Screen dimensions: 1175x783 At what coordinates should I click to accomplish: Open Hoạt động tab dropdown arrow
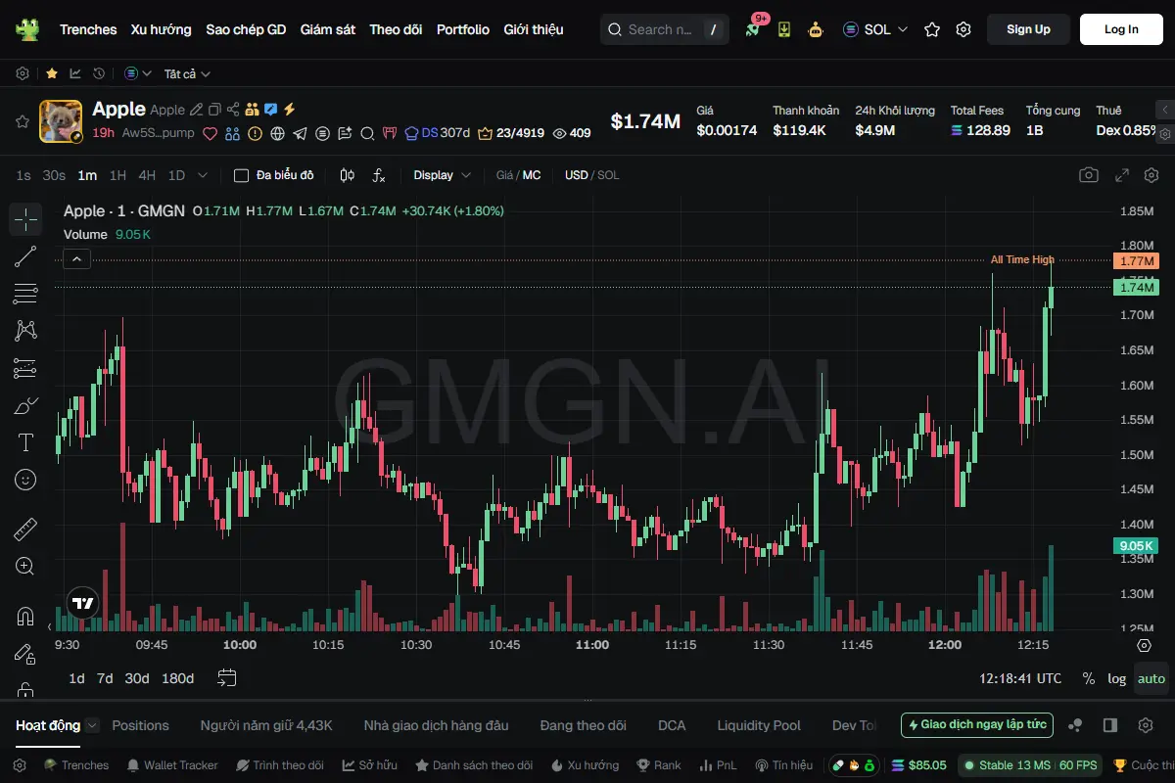[92, 725]
